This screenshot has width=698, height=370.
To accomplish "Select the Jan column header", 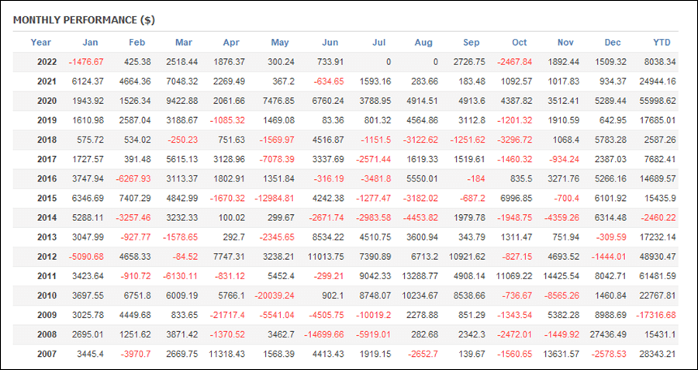I will coord(91,43).
